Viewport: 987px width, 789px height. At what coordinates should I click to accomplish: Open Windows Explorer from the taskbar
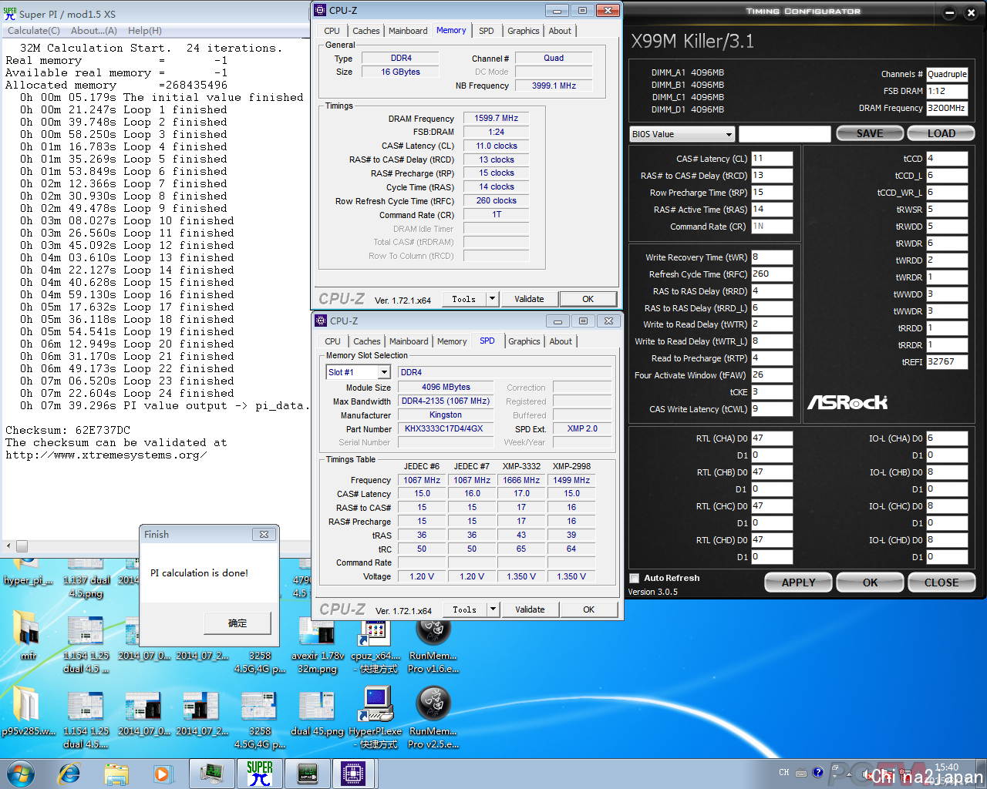[x=116, y=773]
